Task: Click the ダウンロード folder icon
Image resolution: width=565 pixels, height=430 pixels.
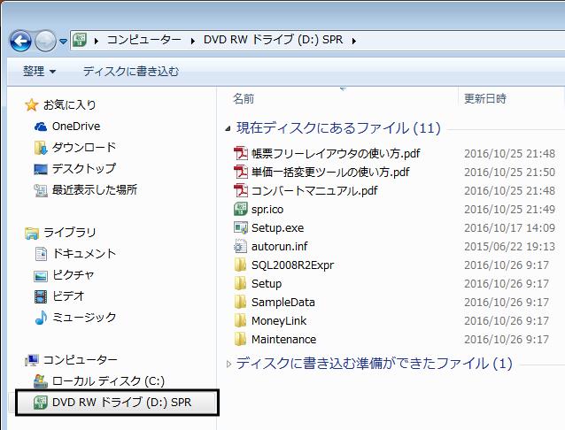Action: click(41, 148)
